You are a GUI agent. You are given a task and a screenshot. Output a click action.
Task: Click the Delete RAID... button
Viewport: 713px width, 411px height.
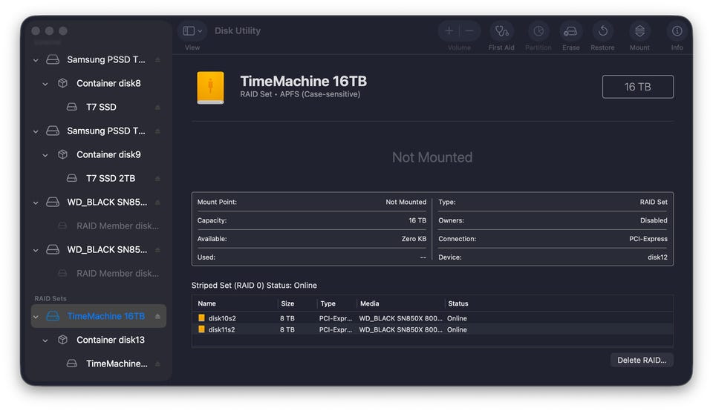pos(642,360)
